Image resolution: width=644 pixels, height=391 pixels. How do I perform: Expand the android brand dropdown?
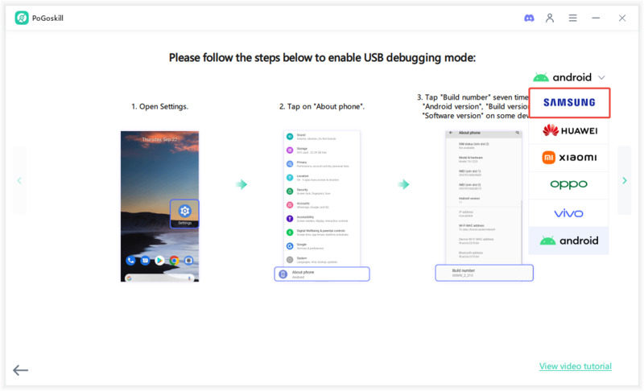coord(569,77)
